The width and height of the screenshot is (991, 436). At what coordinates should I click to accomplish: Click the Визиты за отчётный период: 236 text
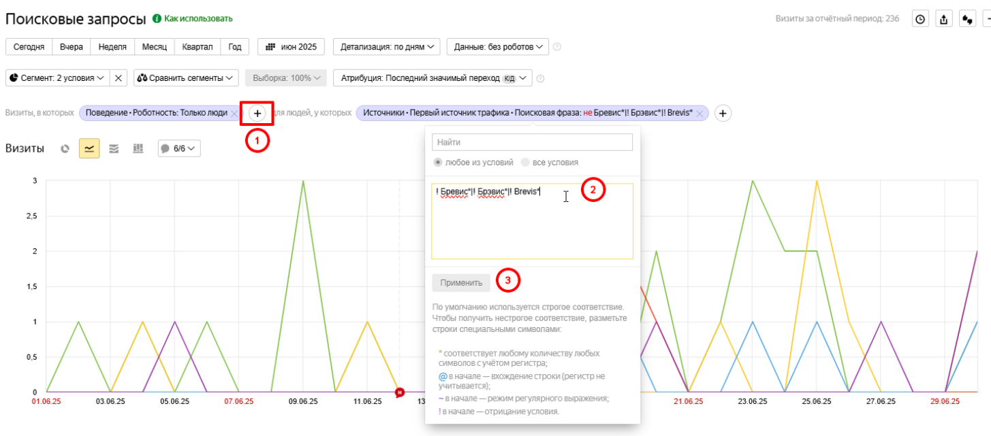(838, 19)
